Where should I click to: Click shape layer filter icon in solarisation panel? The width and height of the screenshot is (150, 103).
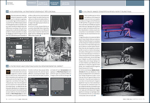(x=26, y=38)
